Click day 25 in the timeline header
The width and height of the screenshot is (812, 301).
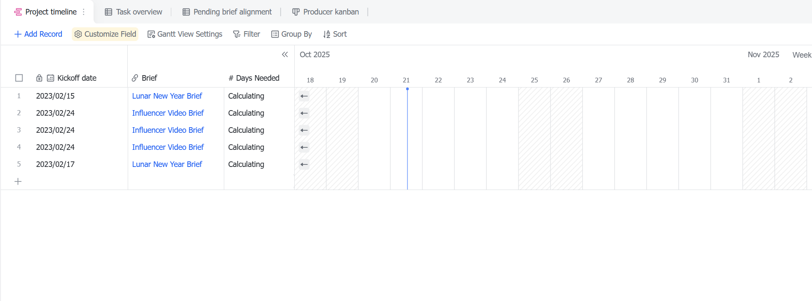534,80
